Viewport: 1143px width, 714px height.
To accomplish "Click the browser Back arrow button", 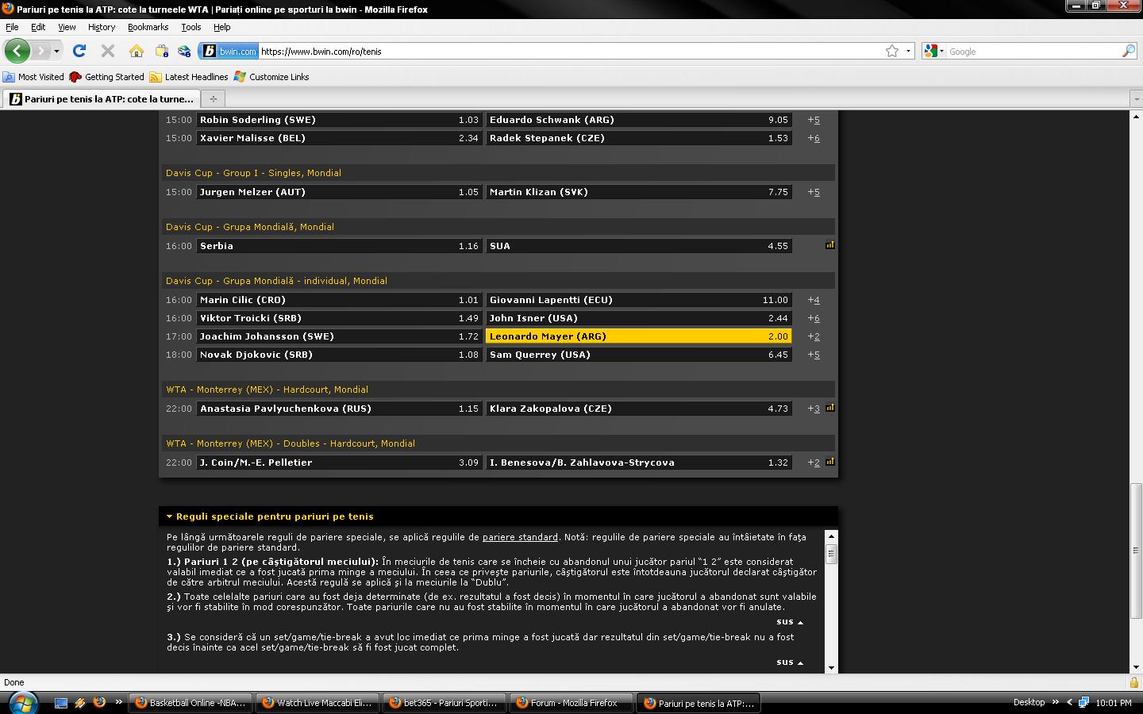I will (17, 51).
